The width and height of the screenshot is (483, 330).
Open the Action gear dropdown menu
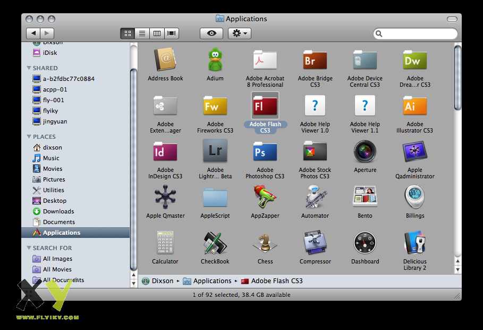[x=240, y=34]
